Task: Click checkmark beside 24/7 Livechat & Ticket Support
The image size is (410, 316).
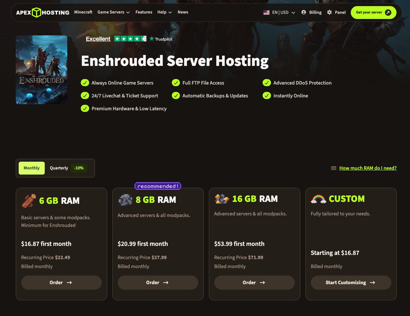Action: 85,95
